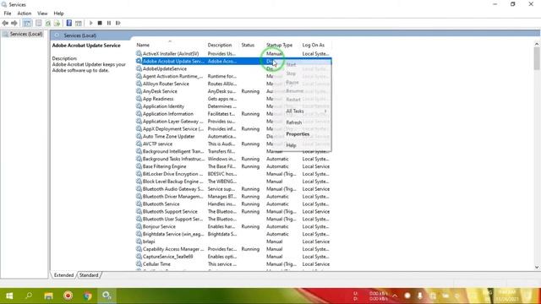Screen dimensions: 541x304
Task: Select brlapi service row
Action: click(233, 242)
